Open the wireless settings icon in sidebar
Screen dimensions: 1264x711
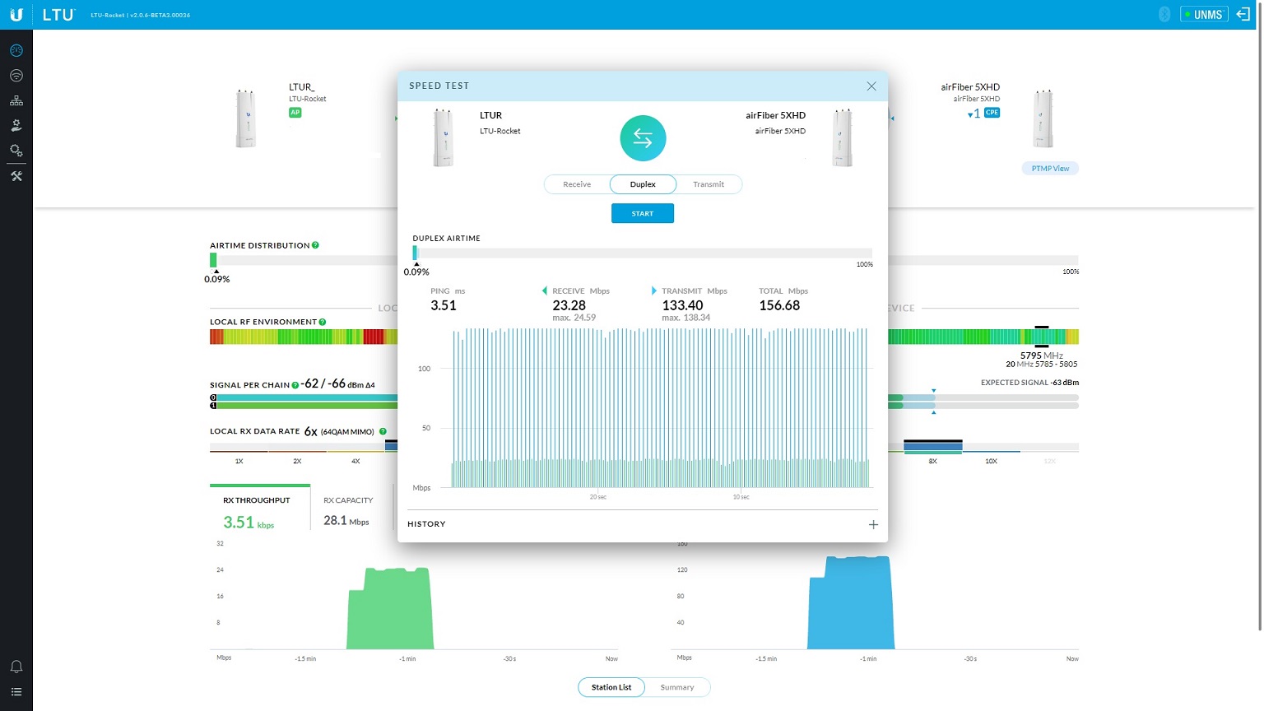16,76
